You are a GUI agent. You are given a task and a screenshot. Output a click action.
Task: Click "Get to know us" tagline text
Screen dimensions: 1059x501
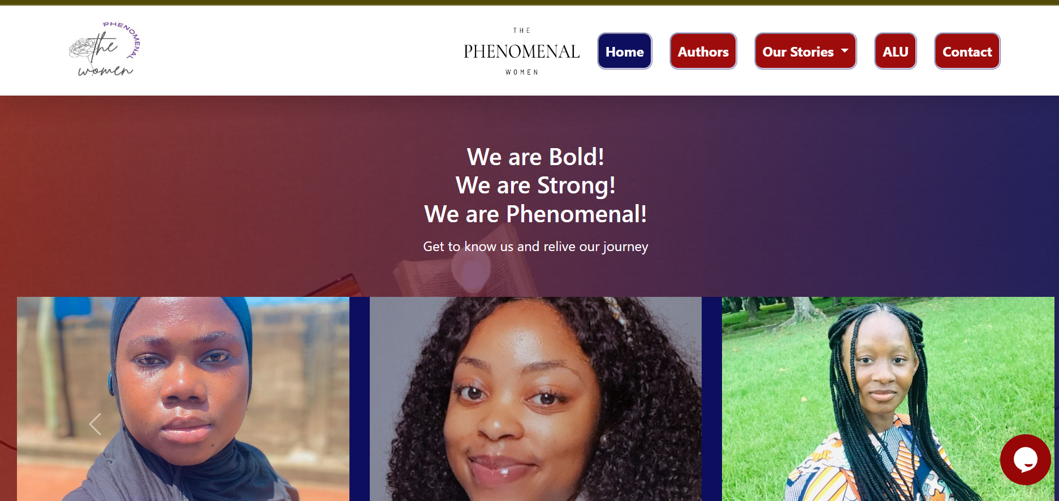pos(535,247)
